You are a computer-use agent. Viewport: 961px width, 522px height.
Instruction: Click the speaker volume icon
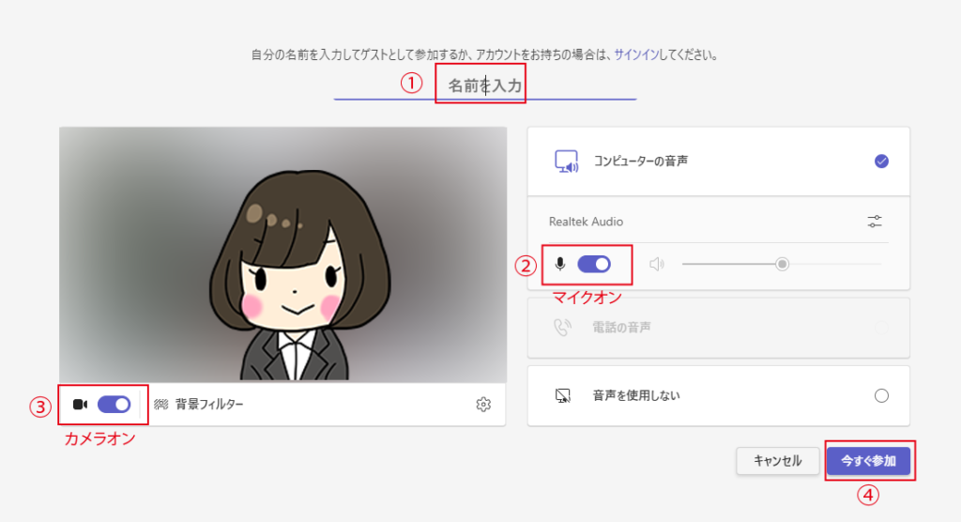(657, 264)
